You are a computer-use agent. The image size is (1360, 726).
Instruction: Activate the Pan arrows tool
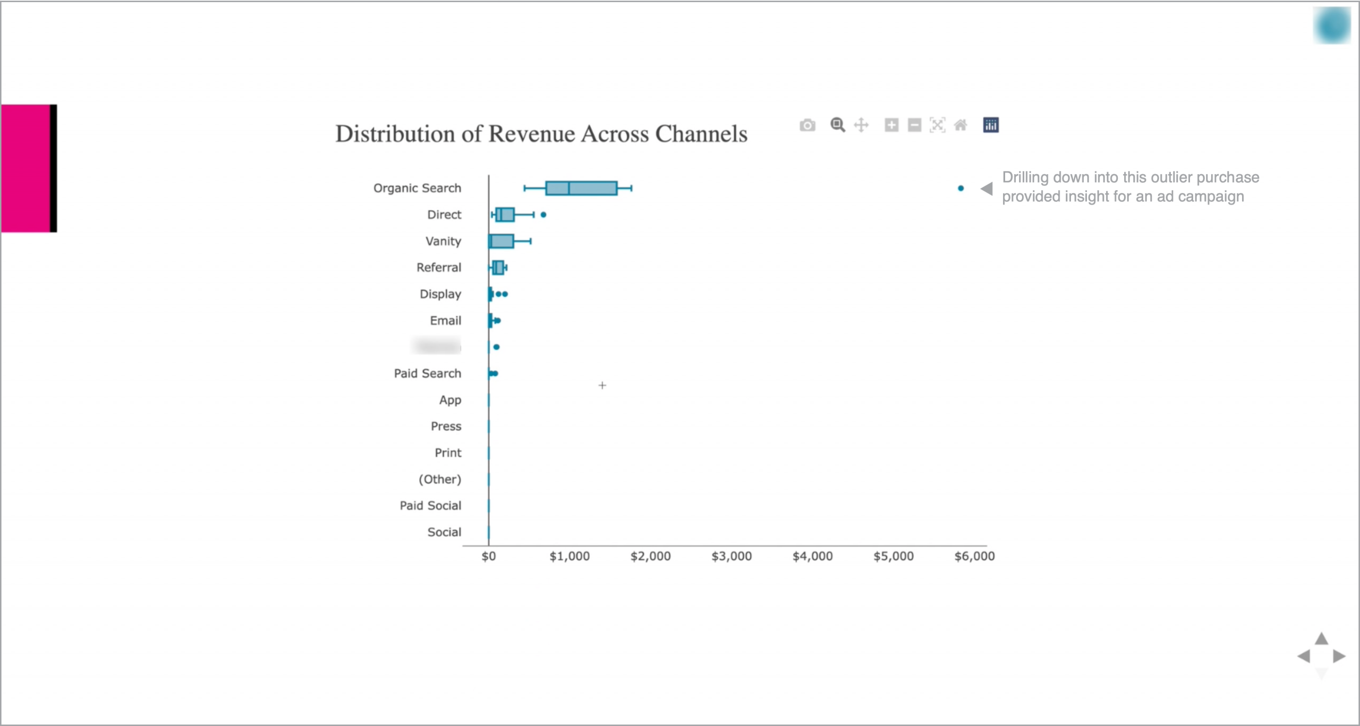pos(861,125)
